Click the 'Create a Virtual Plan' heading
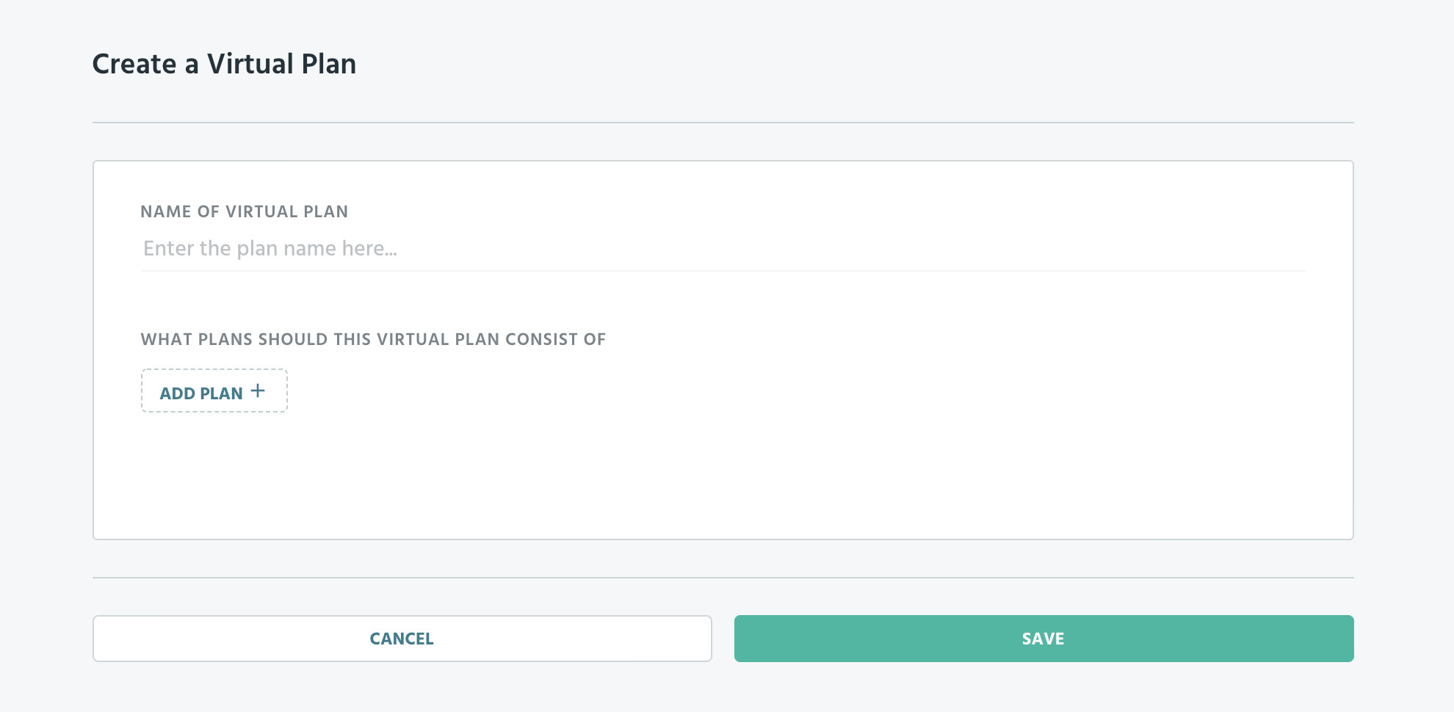The height and width of the screenshot is (712, 1454). (224, 65)
